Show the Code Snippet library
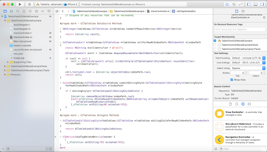267x152 pixels. click(237, 104)
